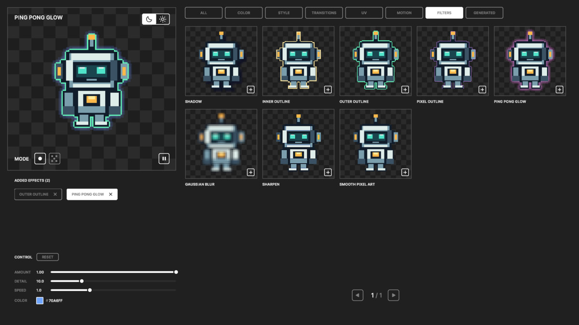The image size is (579, 325).
Task: Preview the Pixel Outline effect thumbnail
Action: pos(453,61)
